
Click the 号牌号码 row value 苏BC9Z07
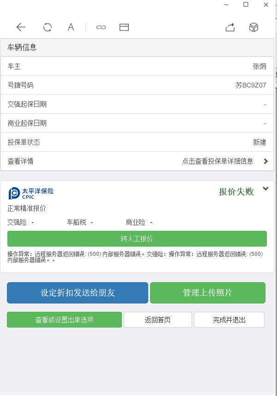(251, 85)
